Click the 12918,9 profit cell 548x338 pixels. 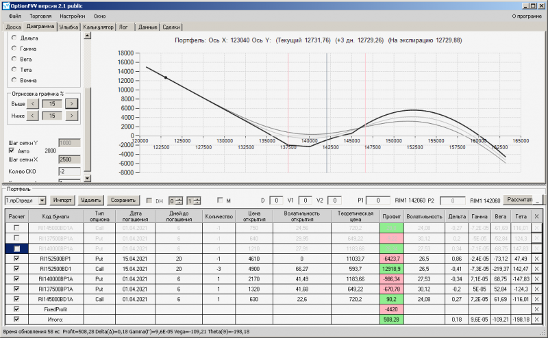[x=391, y=269]
